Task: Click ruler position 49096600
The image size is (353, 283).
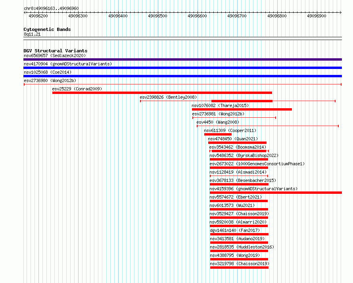Action: pyautogui.click(x=197, y=16)
